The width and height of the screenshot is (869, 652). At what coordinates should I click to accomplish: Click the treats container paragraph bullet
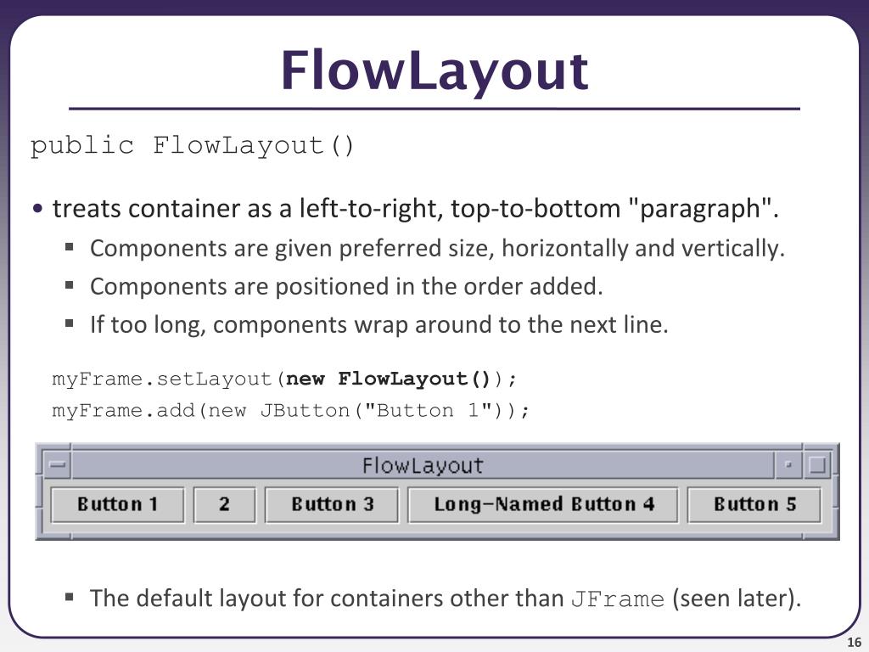click(x=416, y=209)
